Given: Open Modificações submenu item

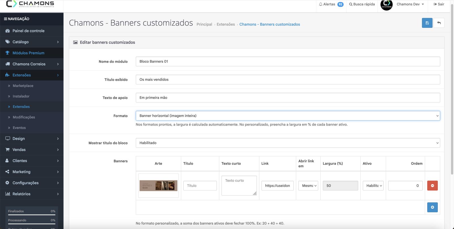Looking at the screenshot, I should [32, 117].
